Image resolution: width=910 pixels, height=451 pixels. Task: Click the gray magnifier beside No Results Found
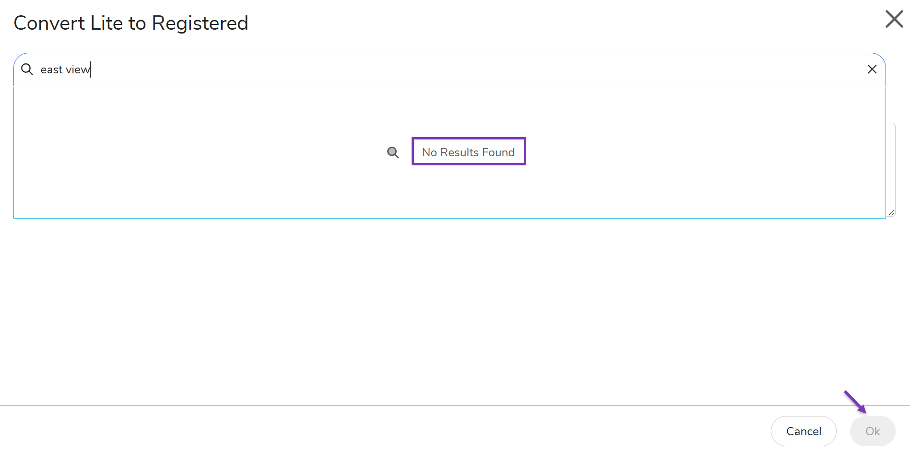pos(393,152)
